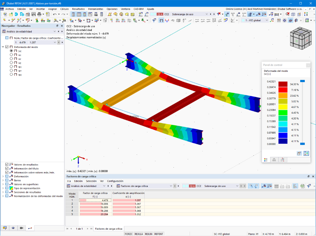Open Factores de carga crítica table dropdown
The width and height of the screenshot is (316, 236).
pos(171,186)
